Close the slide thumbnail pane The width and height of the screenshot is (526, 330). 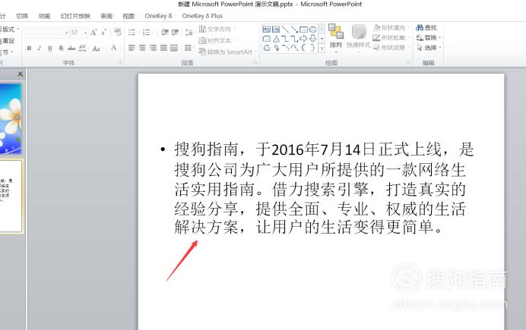point(21,74)
